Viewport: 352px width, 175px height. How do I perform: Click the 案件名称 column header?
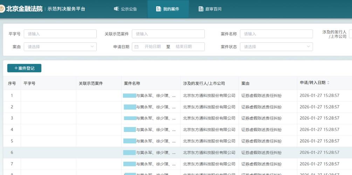pos(132,83)
